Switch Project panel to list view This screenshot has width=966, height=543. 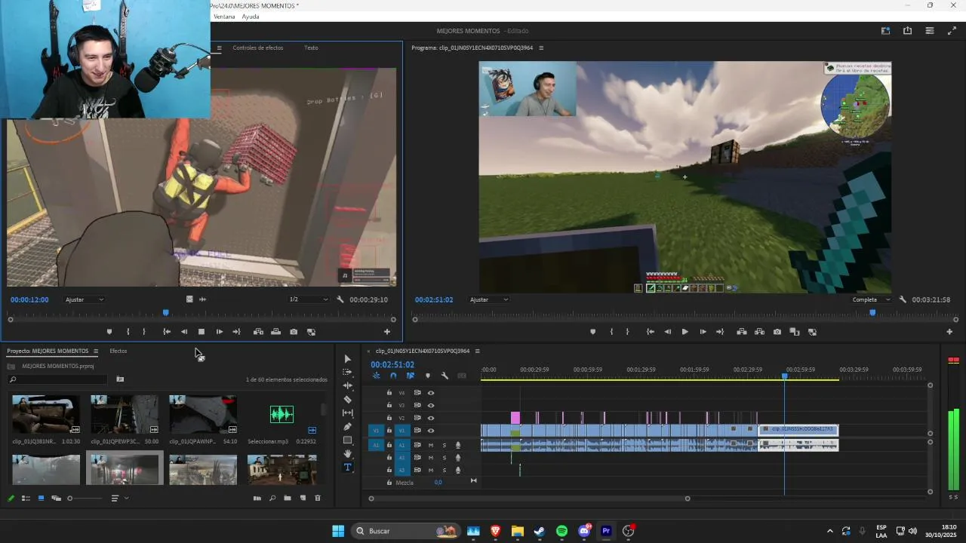click(x=26, y=499)
